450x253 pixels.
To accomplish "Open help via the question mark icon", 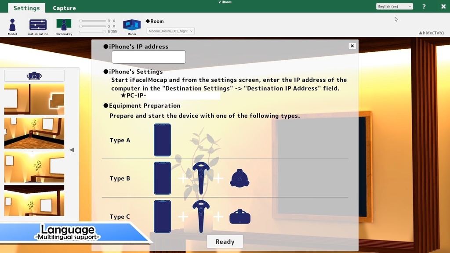I will pyautogui.click(x=423, y=7).
